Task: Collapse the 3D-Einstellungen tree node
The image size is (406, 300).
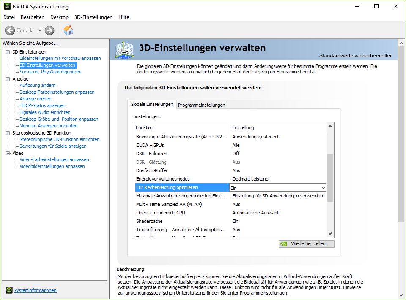Action: click(8, 52)
